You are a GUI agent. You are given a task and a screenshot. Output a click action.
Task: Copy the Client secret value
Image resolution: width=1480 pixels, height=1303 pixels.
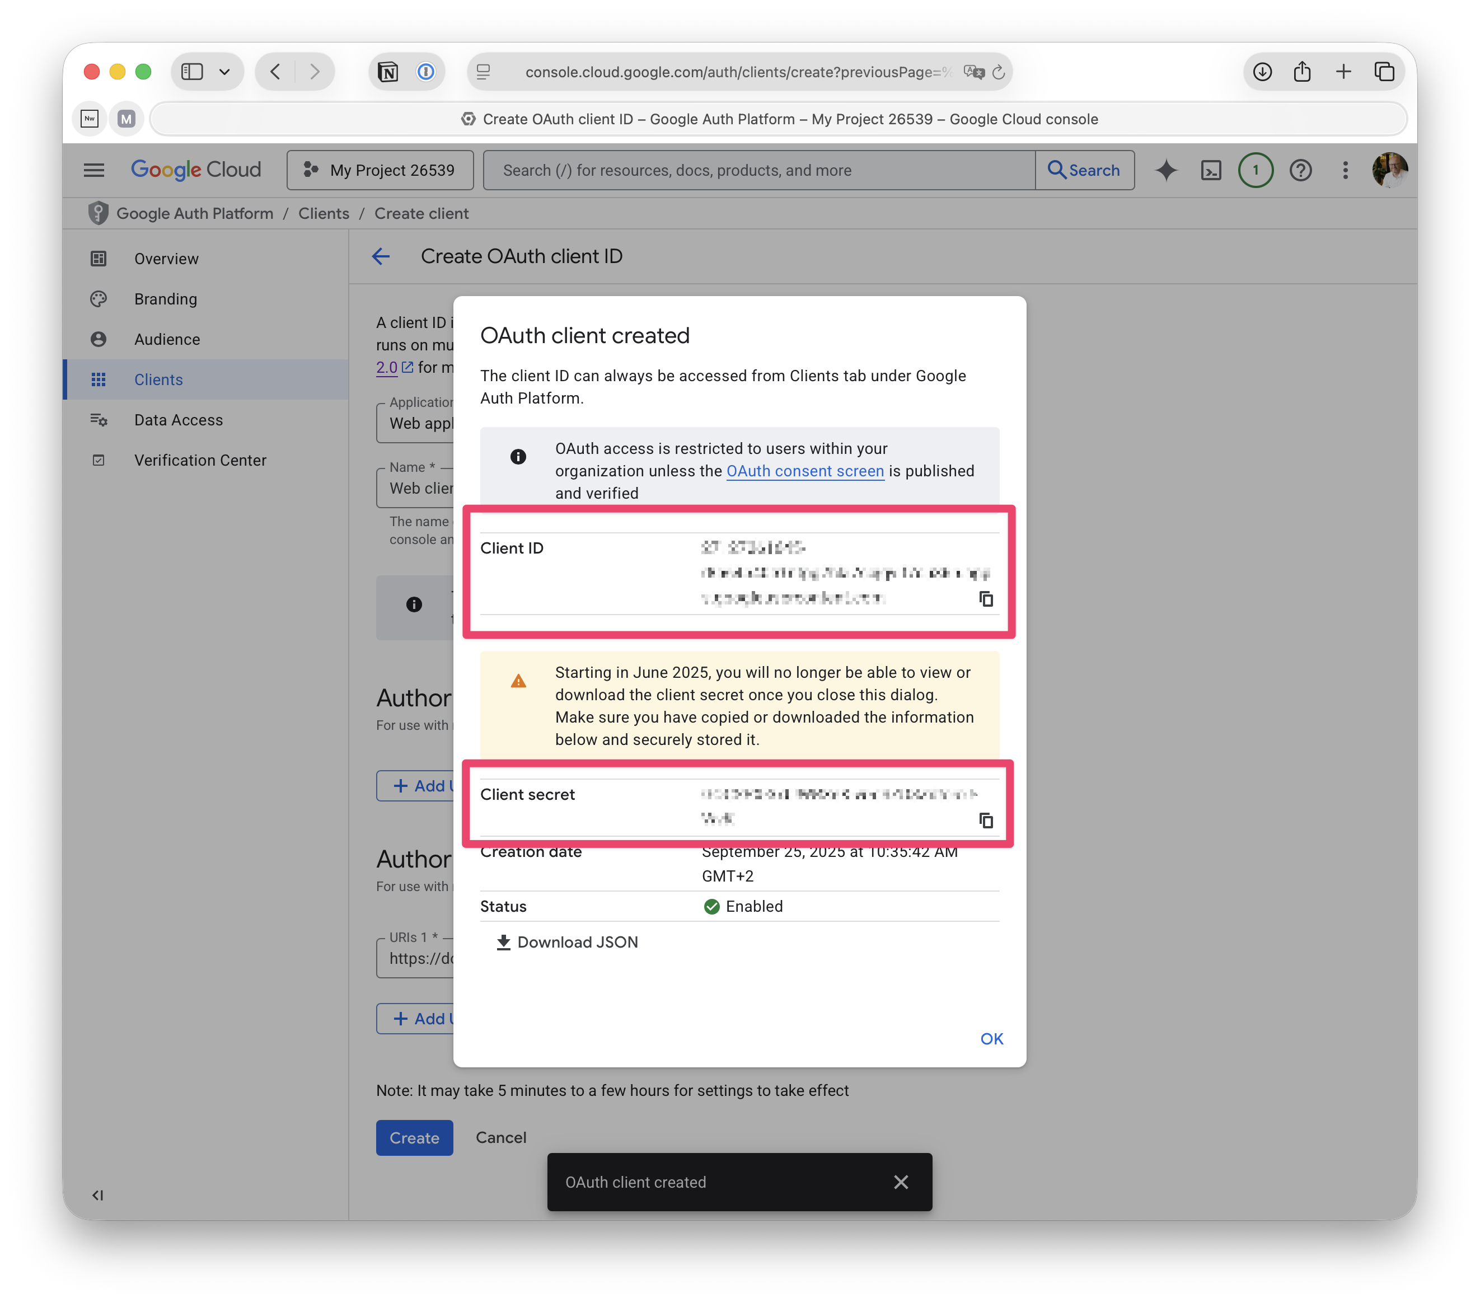[x=986, y=820]
